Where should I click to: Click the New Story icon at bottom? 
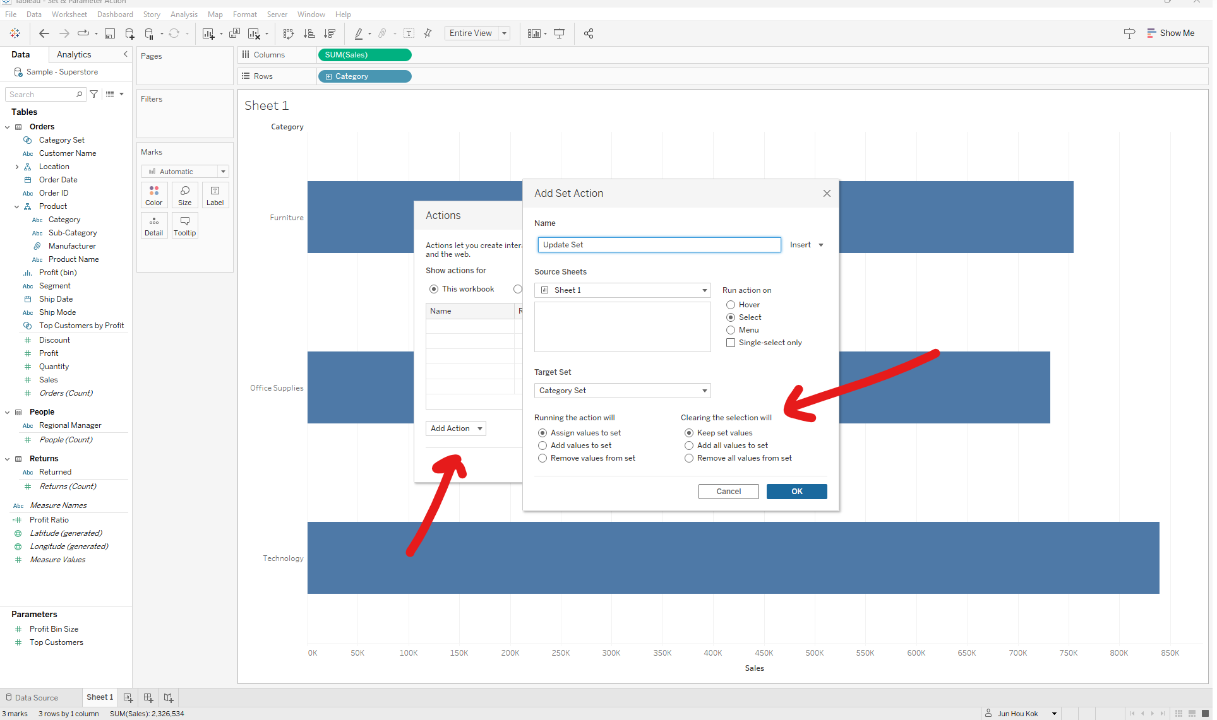click(169, 697)
